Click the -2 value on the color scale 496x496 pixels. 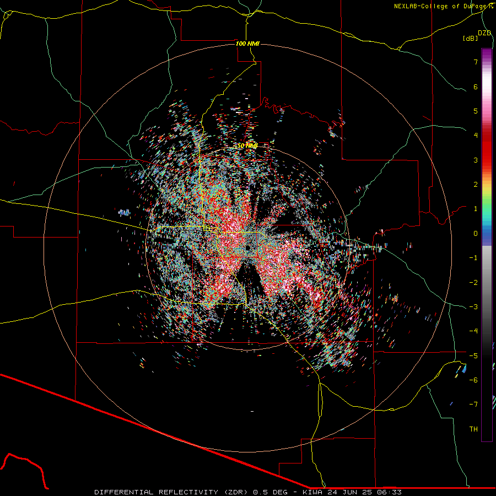(x=473, y=283)
